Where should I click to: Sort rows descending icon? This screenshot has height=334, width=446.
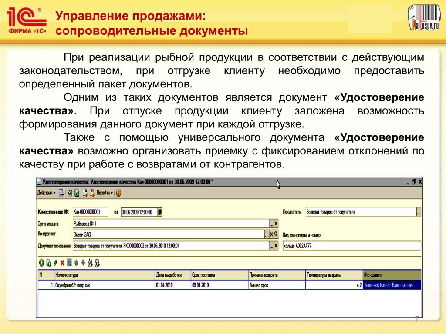pos(98,263)
